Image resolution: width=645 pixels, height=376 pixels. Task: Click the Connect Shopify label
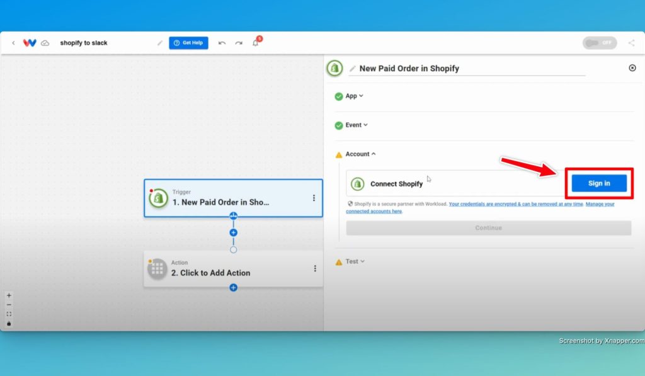tap(397, 184)
